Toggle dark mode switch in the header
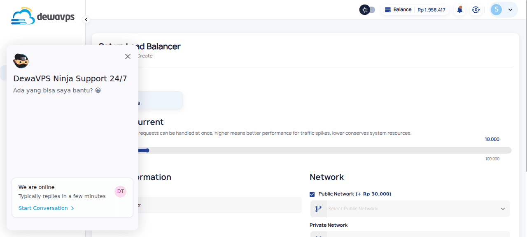Viewport: 527px width, 237px height. point(366,9)
